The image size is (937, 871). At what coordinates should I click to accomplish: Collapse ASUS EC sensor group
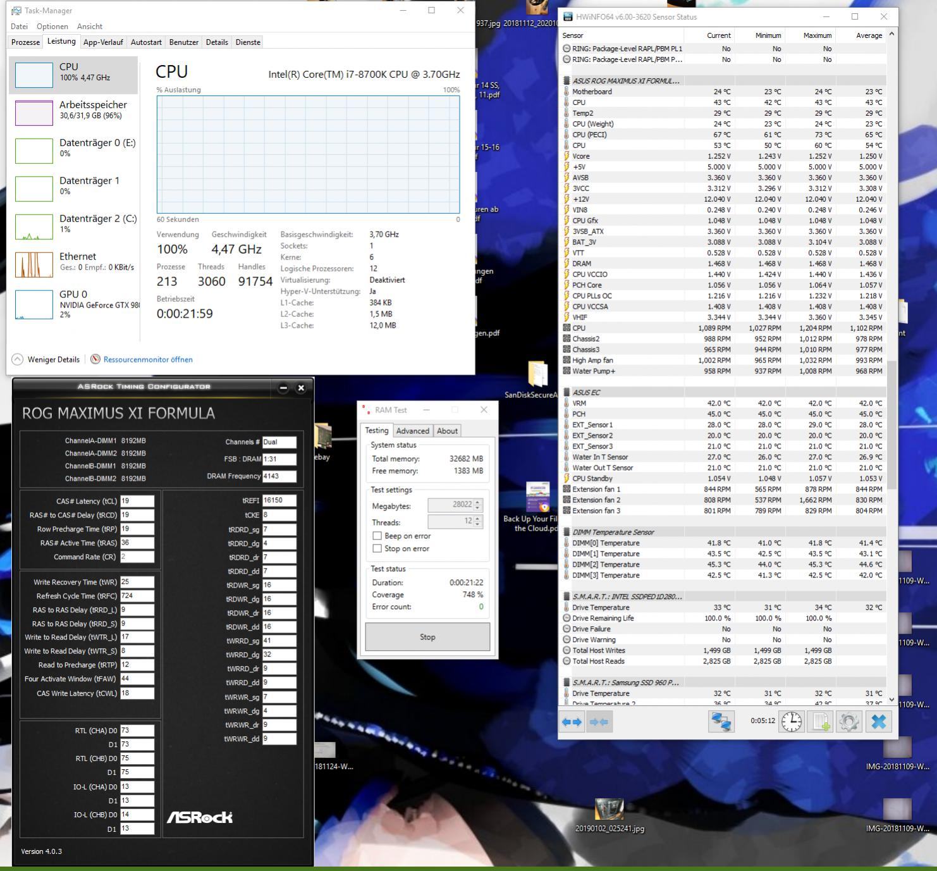click(x=567, y=392)
